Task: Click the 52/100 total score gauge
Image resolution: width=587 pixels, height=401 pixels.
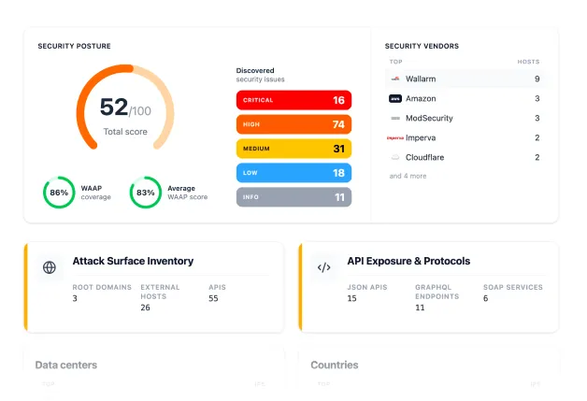Action: click(125, 107)
